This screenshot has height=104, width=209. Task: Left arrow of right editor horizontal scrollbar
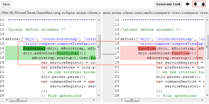tap(122, 100)
